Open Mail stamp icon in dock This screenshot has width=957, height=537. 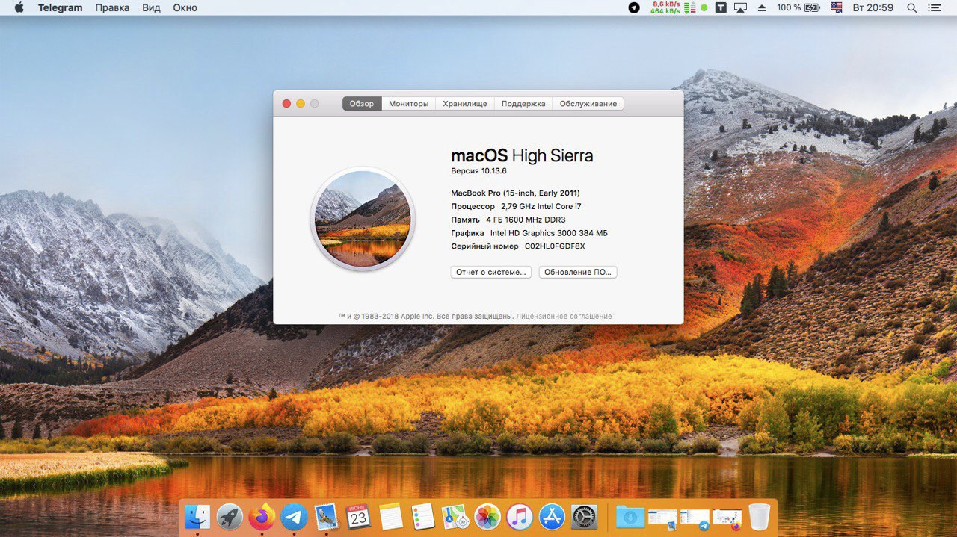pos(327,516)
